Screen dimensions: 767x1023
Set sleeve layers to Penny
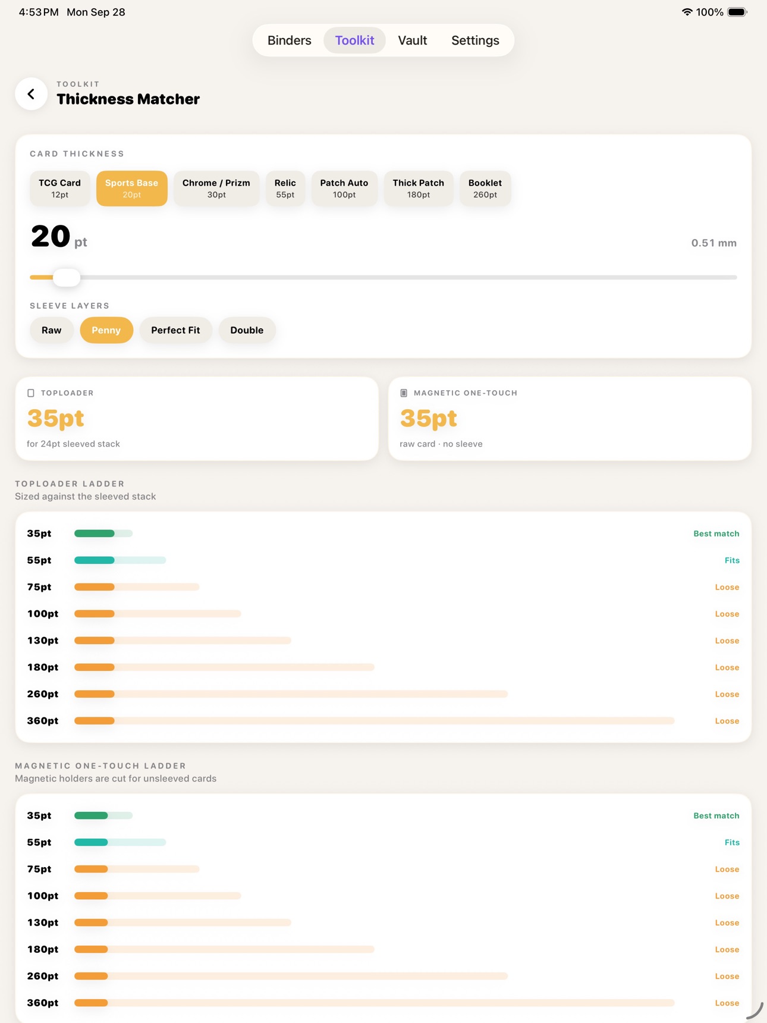pyautogui.click(x=106, y=330)
